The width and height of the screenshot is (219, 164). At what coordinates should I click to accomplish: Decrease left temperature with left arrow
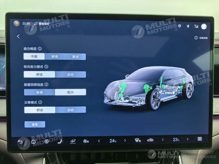click(99, 140)
